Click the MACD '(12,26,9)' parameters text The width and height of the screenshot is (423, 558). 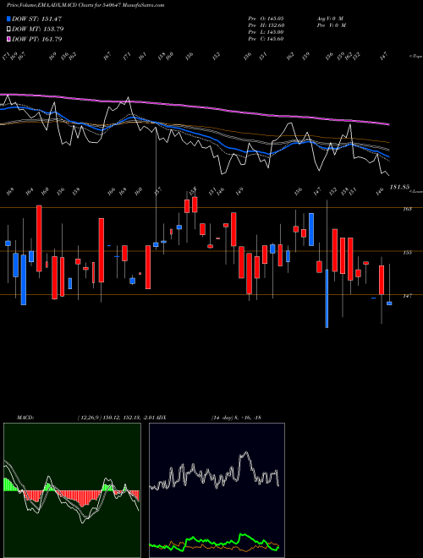[x=90, y=418]
